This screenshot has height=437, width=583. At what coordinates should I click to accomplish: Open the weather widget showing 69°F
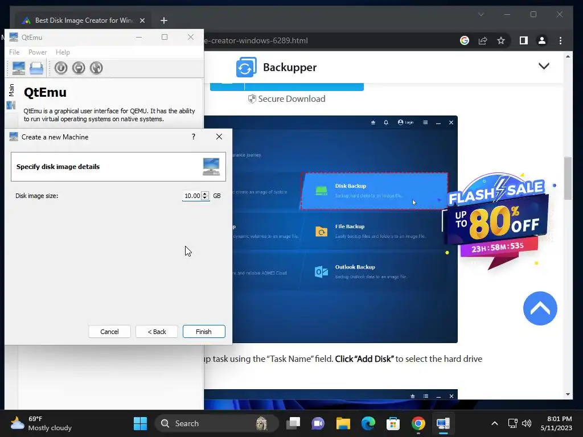[x=41, y=423]
